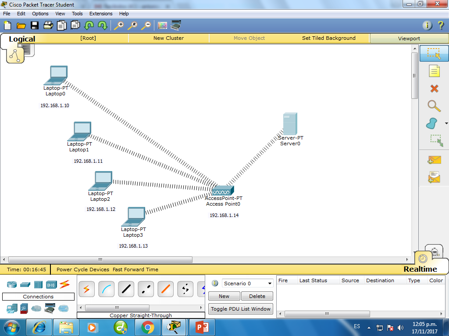
Task: Click Toggle PDU List Window button
Action: coord(241,309)
